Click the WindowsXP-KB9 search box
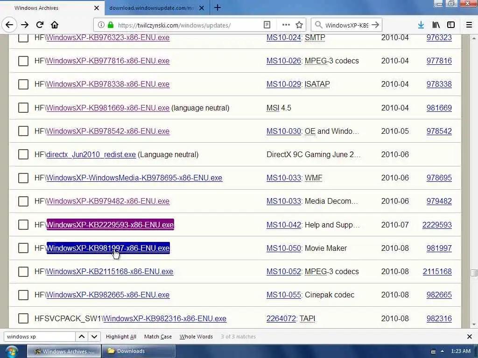The image size is (478, 358). click(x=347, y=25)
